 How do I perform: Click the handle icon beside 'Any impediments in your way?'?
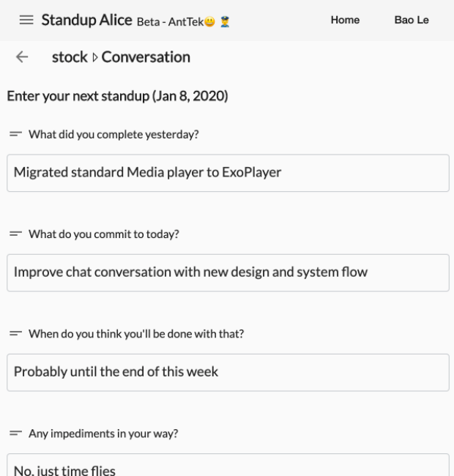(x=14, y=434)
